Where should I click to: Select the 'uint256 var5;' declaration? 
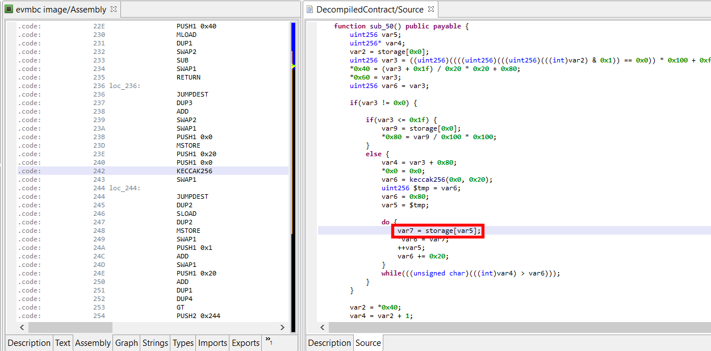(375, 35)
